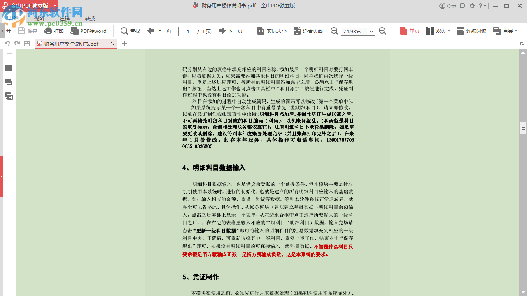The image size is (527, 296).
Task: Go to 下一页 next page
Action: coord(231,30)
